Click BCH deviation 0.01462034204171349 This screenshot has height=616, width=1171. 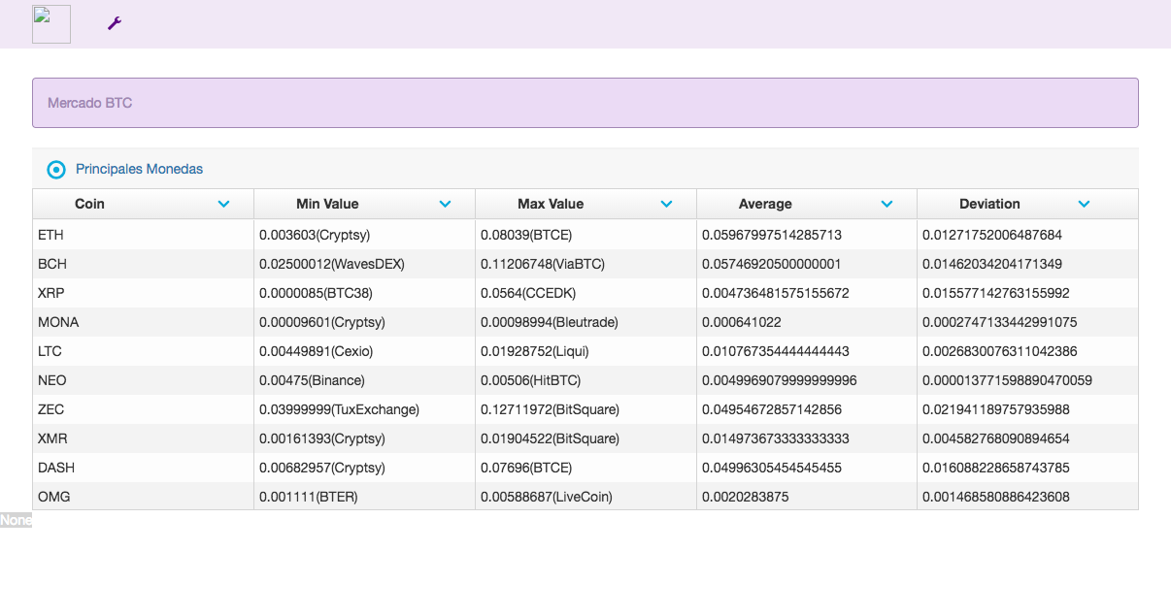992,264
